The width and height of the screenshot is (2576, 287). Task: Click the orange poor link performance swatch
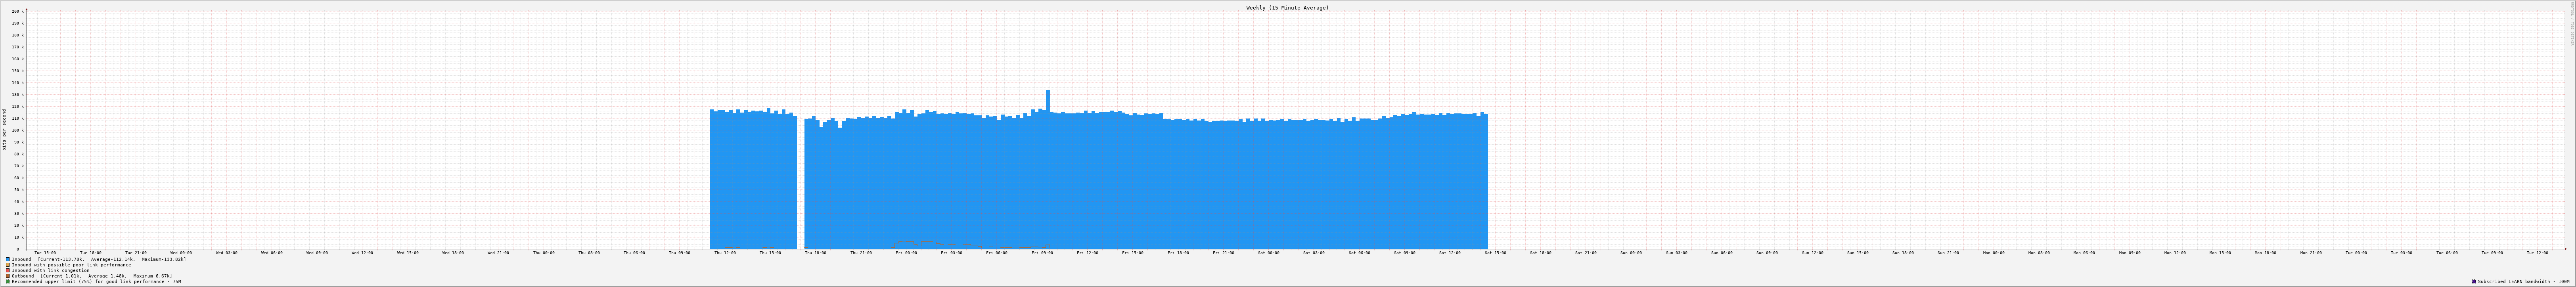[x=8, y=265]
